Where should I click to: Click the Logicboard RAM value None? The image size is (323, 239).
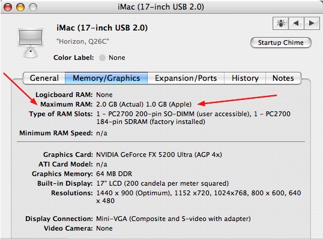[104, 95]
